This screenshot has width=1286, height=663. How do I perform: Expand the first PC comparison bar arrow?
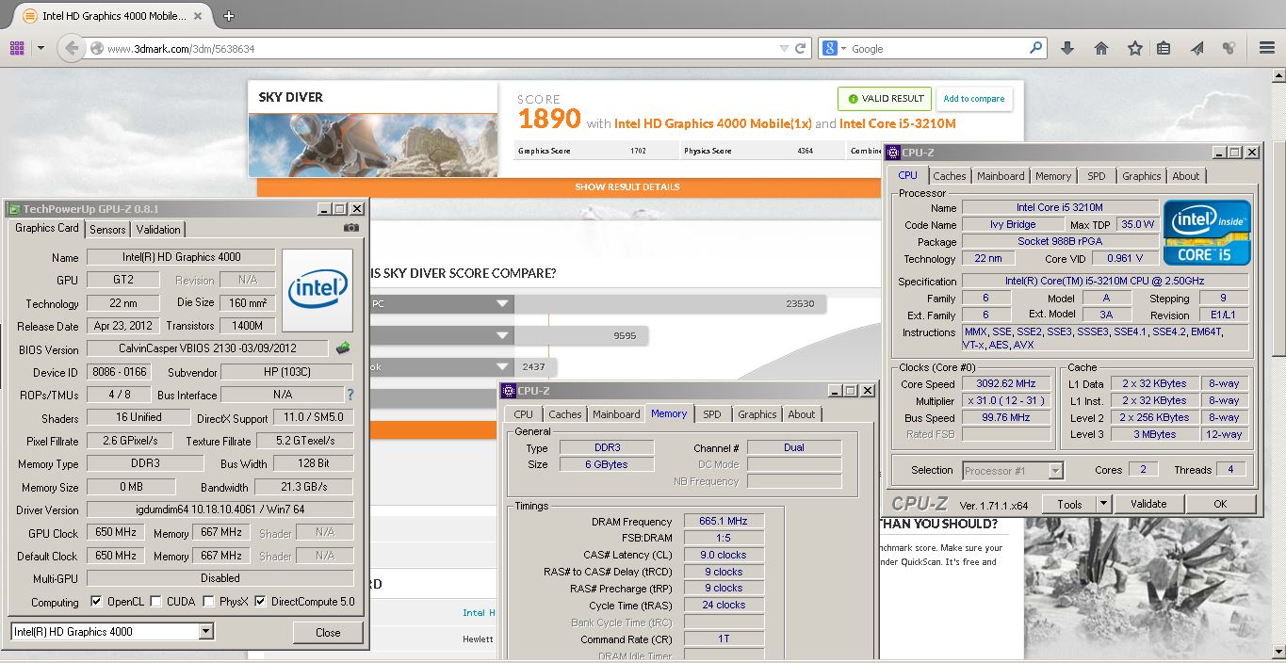(x=501, y=303)
